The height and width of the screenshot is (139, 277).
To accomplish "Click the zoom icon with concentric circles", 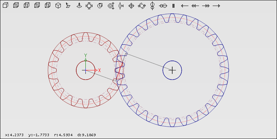I will tap(111, 6).
